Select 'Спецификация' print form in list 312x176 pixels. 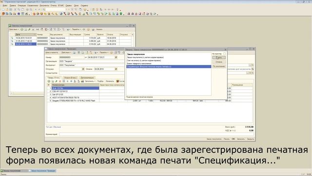tap(169, 66)
